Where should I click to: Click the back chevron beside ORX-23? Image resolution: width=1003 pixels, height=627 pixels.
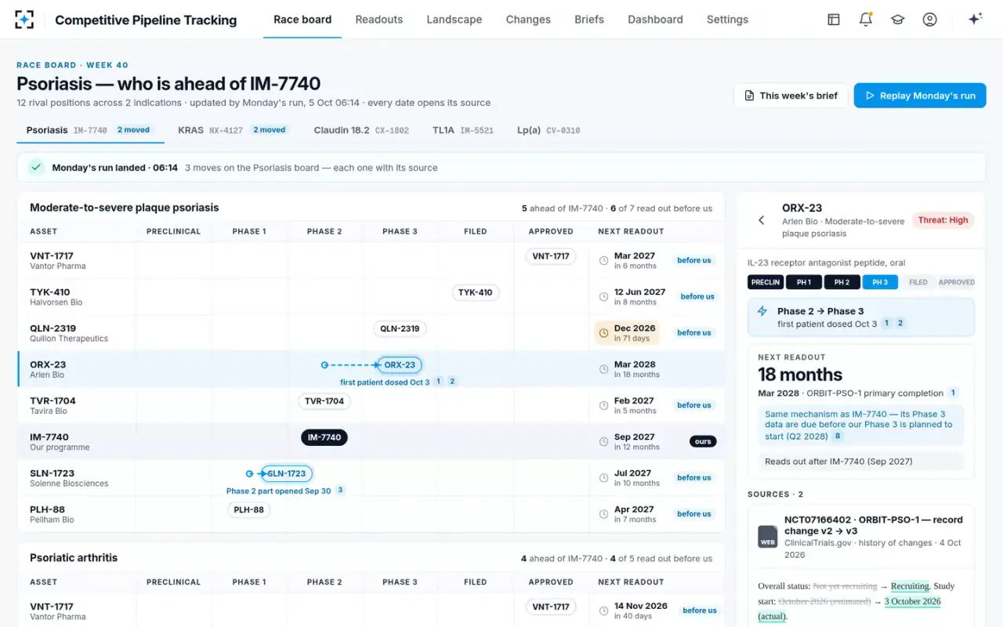762,220
